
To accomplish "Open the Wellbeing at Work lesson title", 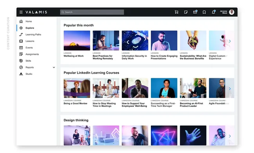I will [x=73, y=56].
